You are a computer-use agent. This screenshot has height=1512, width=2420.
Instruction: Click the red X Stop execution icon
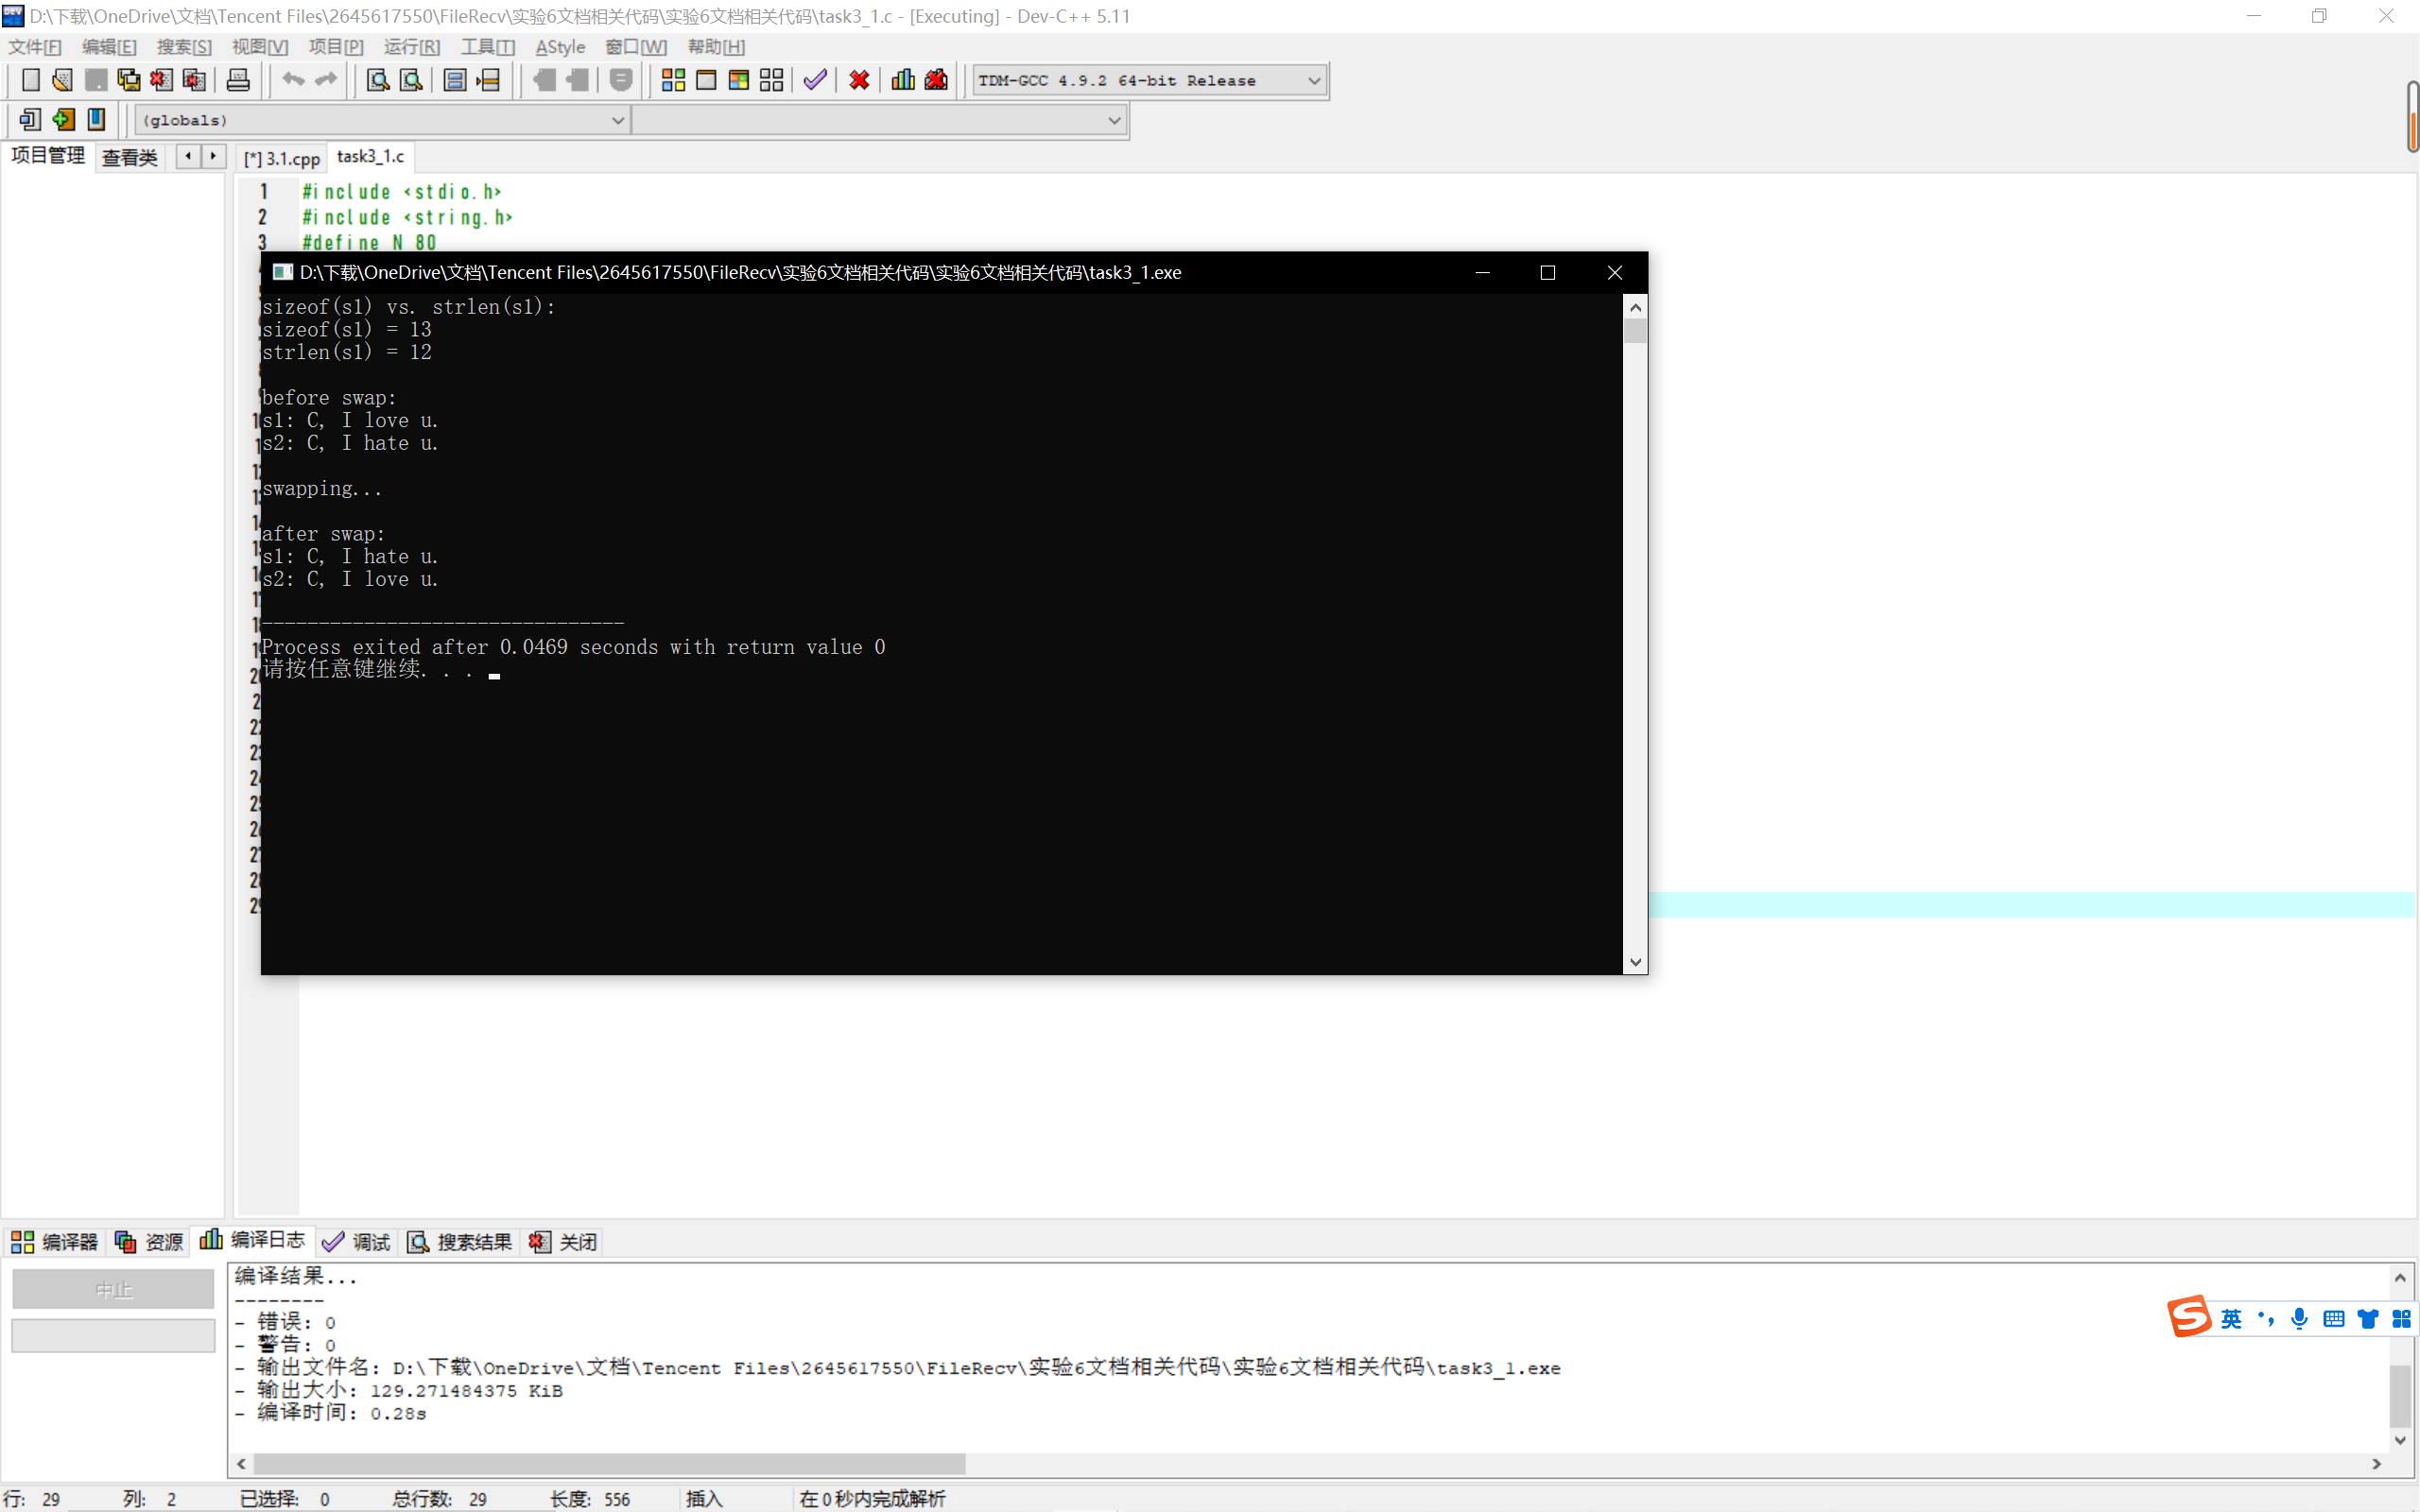pyautogui.click(x=859, y=80)
